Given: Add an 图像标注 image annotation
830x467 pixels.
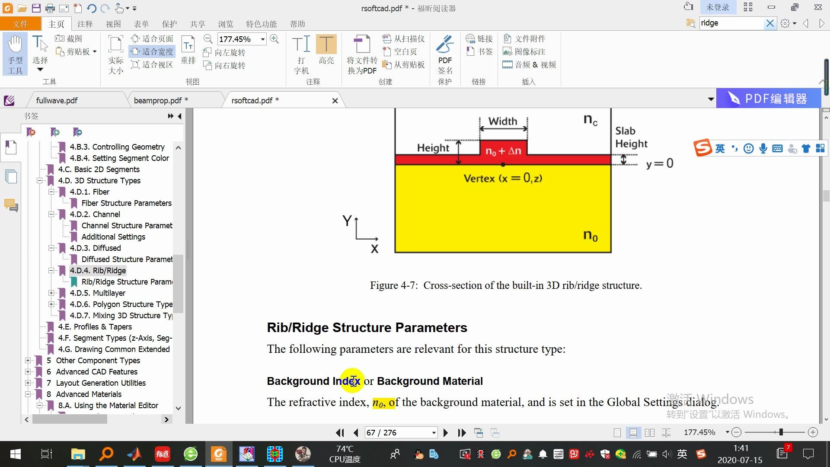Looking at the screenshot, I should coord(524,51).
